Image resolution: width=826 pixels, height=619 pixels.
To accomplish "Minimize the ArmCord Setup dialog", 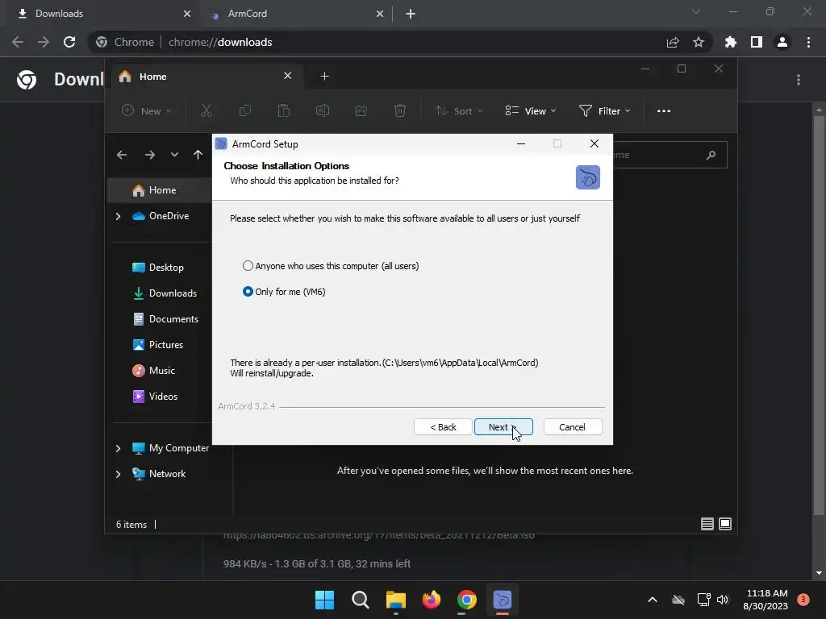I will click(x=521, y=143).
